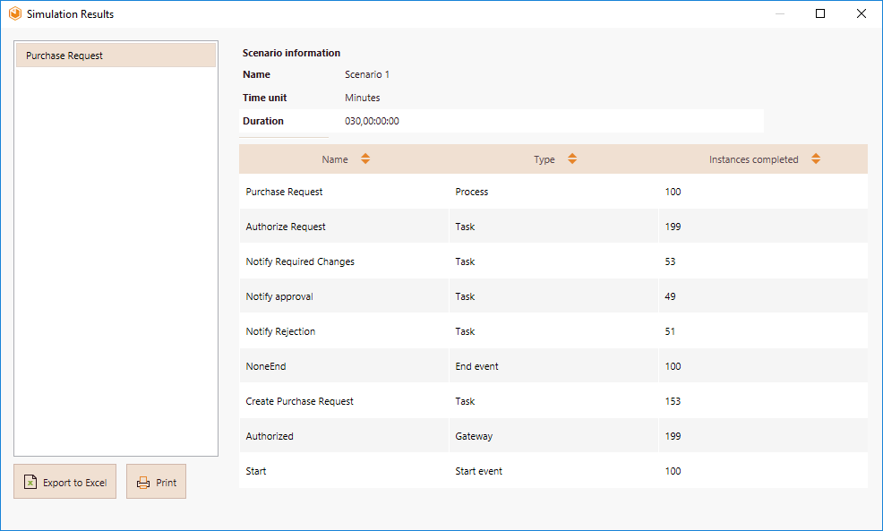This screenshot has height=531, width=883.
Task: Select the Start row name
Action: click(256, 471)
